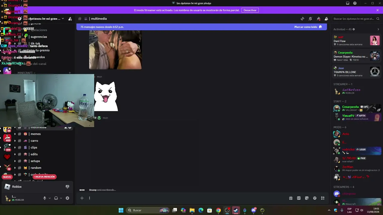Open the Dani Flow album thumbnail
The width and height of the screenshot is (383, 215).
pyautogui.click(x=375, y=41)
